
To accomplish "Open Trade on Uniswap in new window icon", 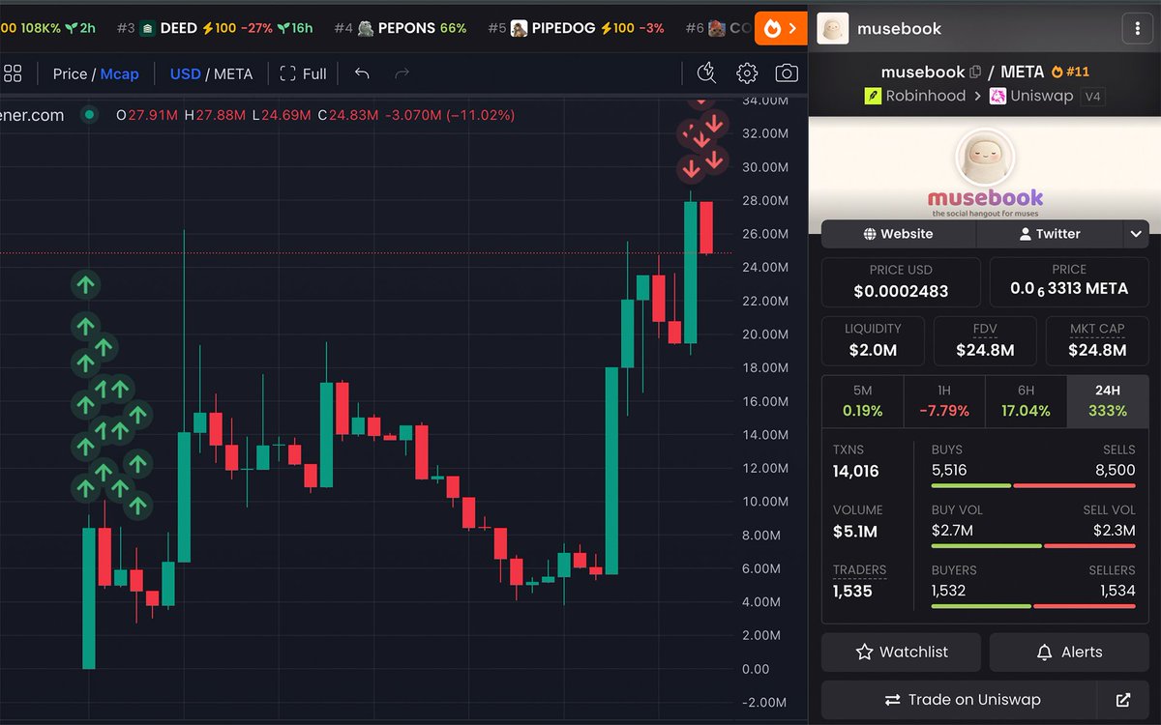I will click(x=1123, y=700).
